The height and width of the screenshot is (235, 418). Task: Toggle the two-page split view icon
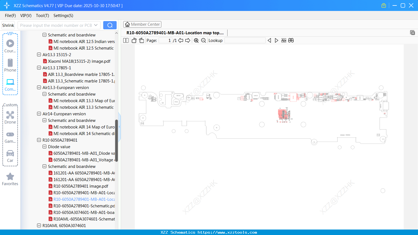coord(126,41)
